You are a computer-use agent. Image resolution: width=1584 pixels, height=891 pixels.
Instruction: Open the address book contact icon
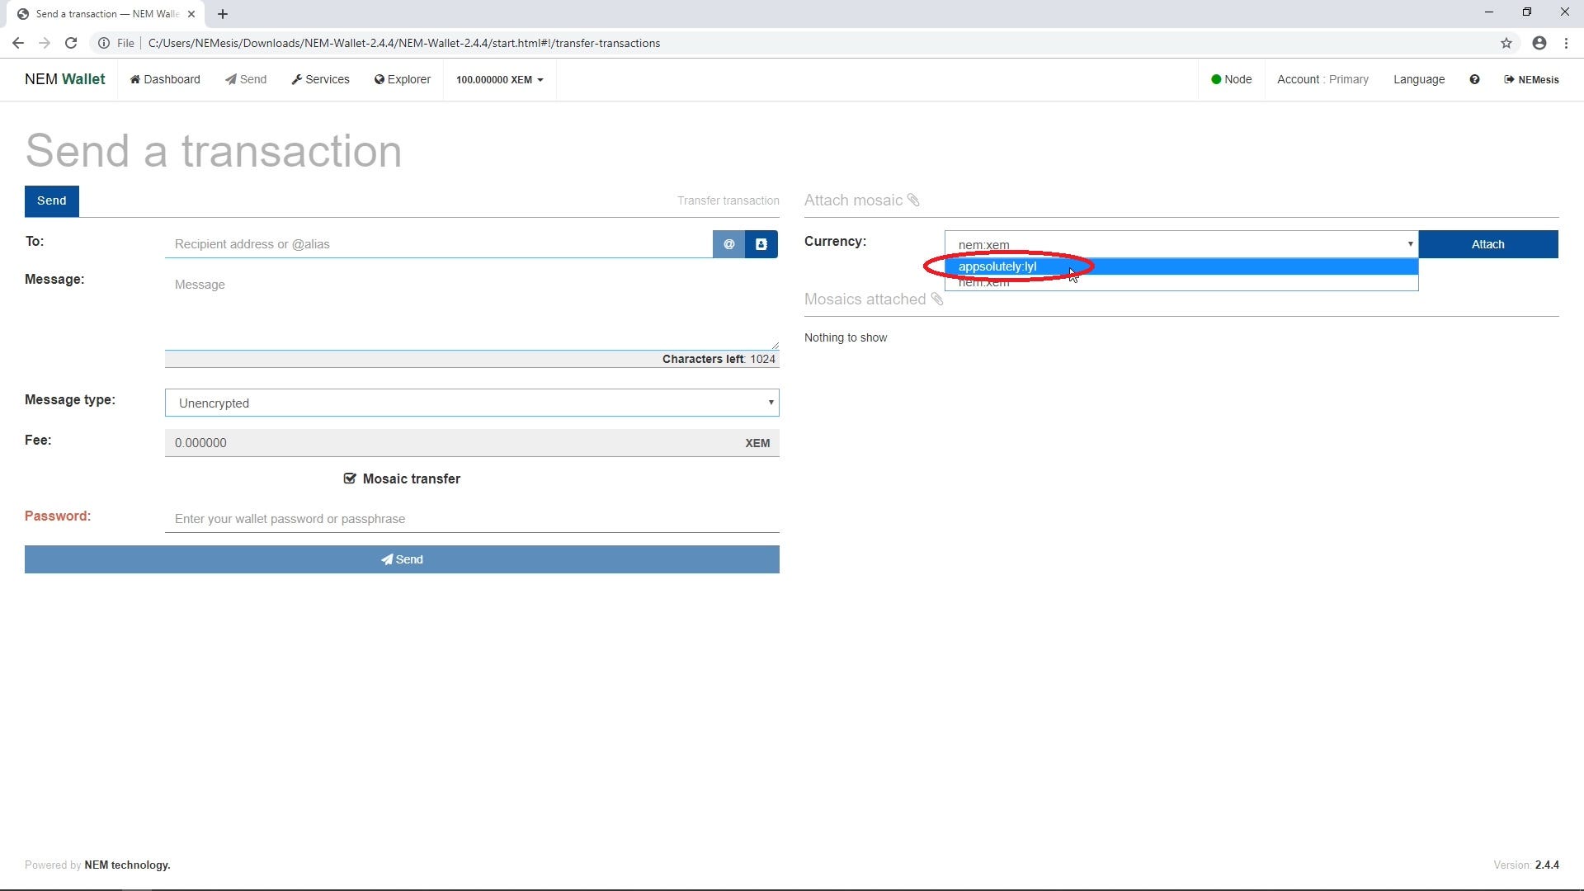click(x=761, y=244)
